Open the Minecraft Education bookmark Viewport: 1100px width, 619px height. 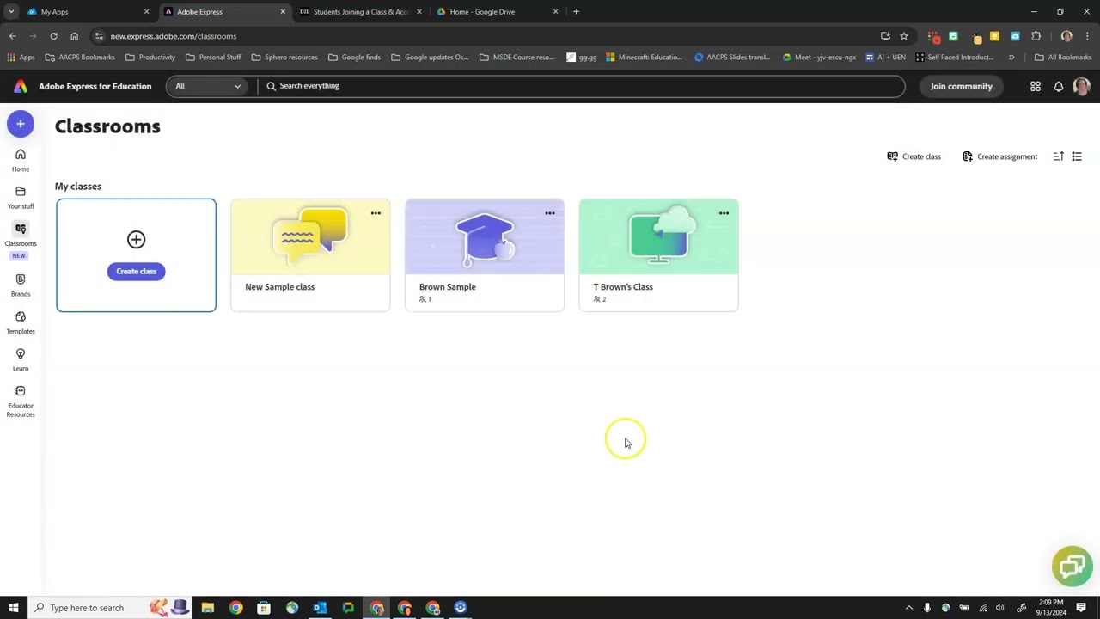(644, 58)
